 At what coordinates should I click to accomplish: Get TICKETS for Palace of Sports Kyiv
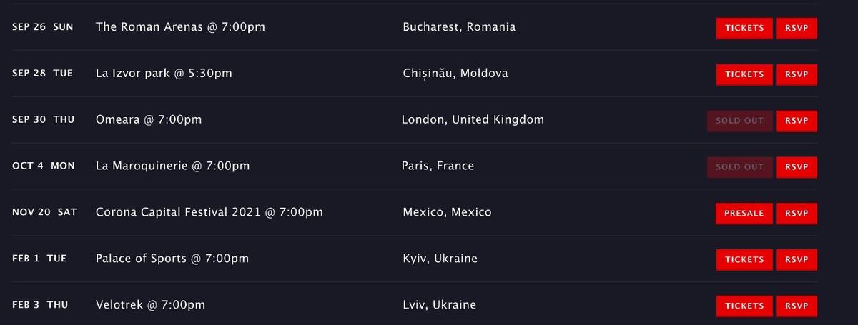[744, 259]
